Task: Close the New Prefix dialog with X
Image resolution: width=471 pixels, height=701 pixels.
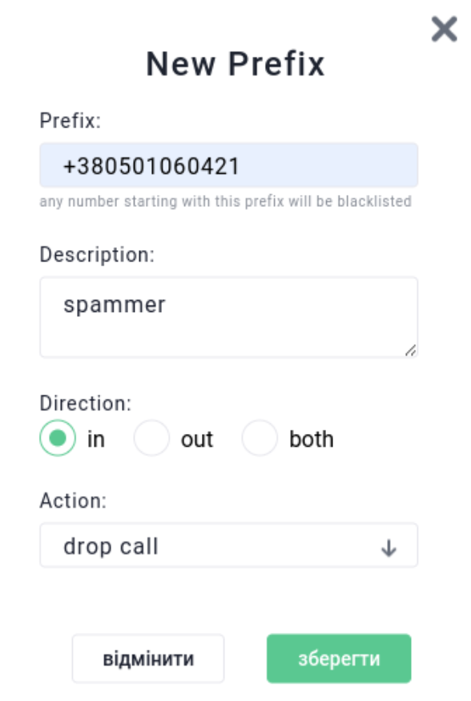Action: [445, 29]
